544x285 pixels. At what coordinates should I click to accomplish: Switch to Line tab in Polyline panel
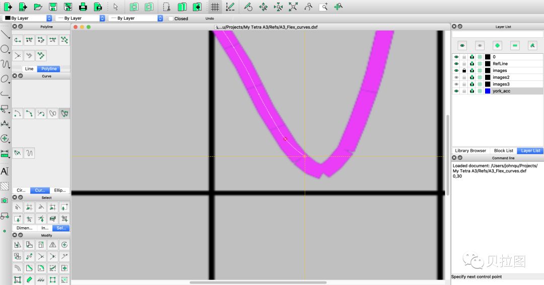(x=29, y=68)
